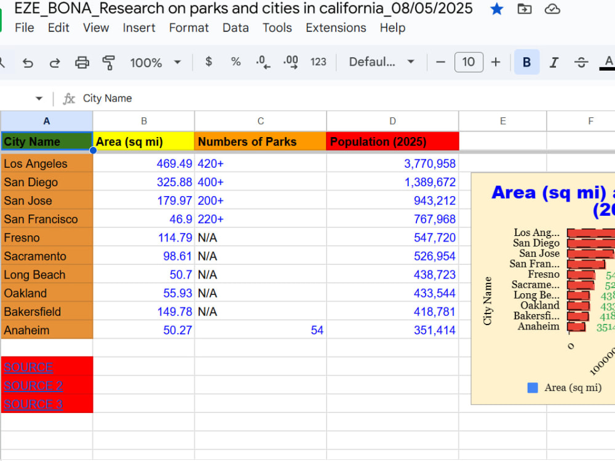This screenshot has height=461, width=615.
Task: Decrease decimal places icon
Action: (263, 62)
